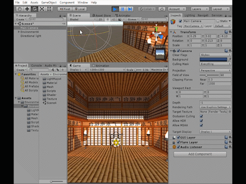
Task: Click the Background color swatch
Action: (x=213, y=59)
